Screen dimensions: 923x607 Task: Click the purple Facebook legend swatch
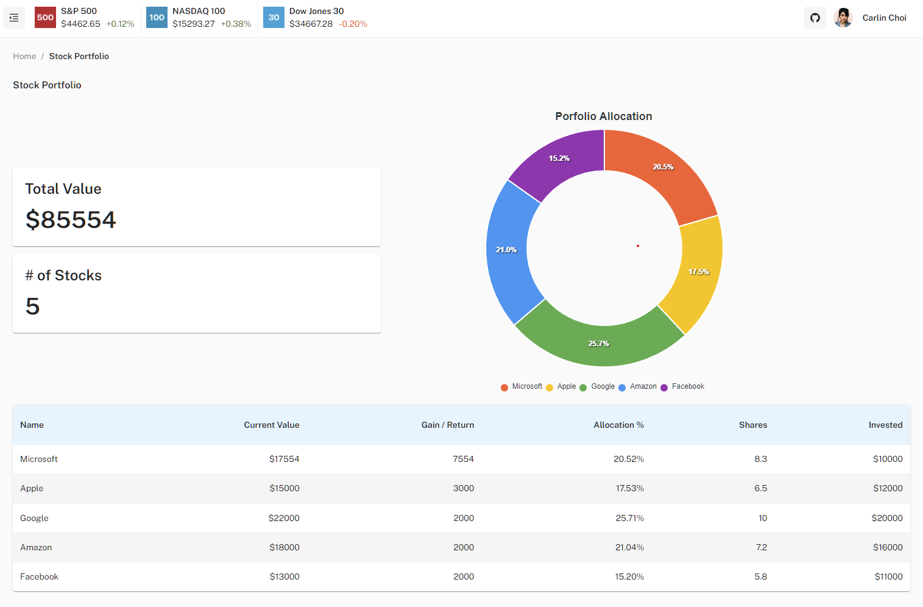click(x=664, y=387)
